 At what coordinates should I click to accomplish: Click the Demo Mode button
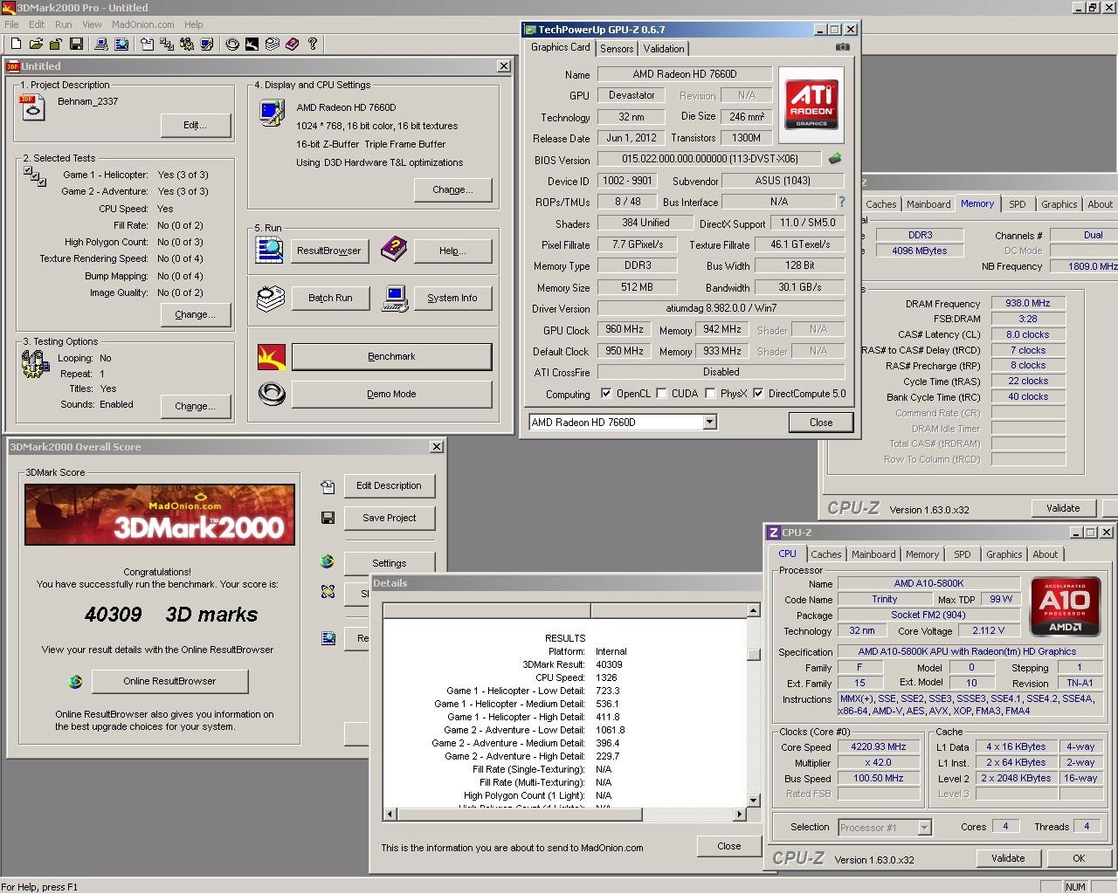pos(391,394)
